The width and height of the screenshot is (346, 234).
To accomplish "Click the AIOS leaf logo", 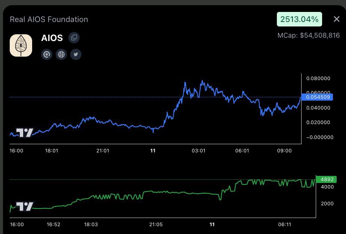I will coord(21,45).
